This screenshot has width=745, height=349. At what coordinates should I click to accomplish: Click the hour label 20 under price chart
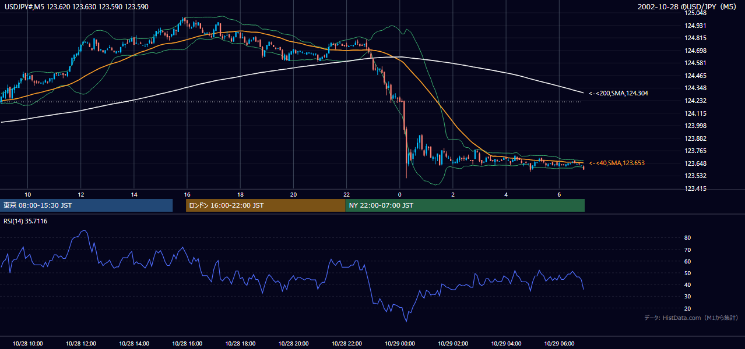(x=293, y=194)
